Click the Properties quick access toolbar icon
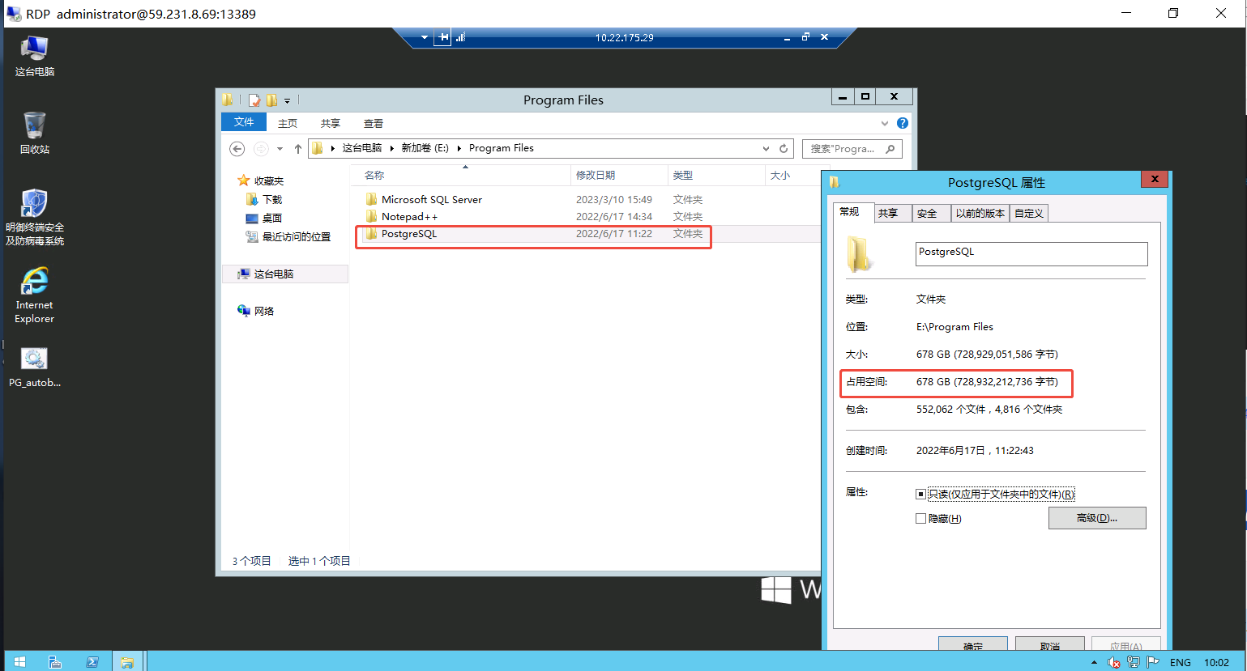The width and height of the screenshot is (1247, 671). pyautogui.click(x=254, y=100)
